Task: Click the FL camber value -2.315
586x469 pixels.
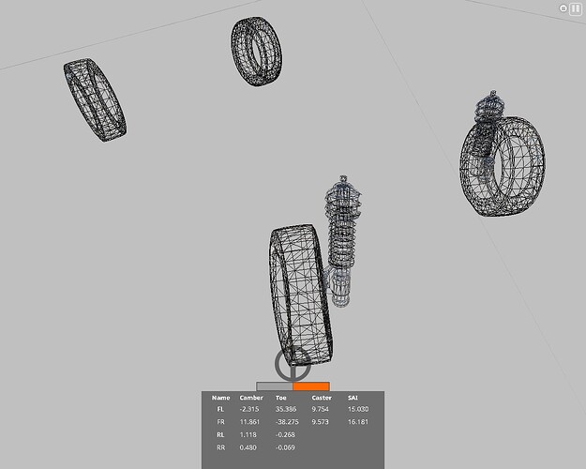Action: [249, 410]
